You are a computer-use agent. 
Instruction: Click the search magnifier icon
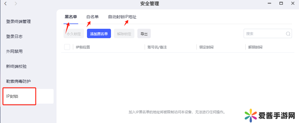coord(288,34)
